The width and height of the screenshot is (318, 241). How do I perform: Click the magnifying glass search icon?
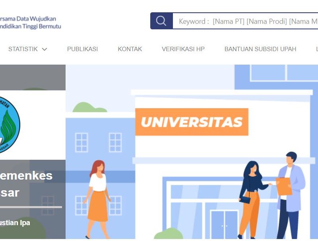pyautogui.click(x=161, y=21)
